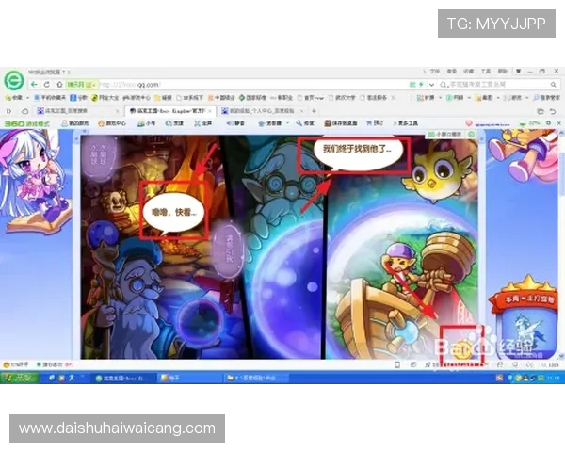Expand the 截图 dropdown arrow

498,98
